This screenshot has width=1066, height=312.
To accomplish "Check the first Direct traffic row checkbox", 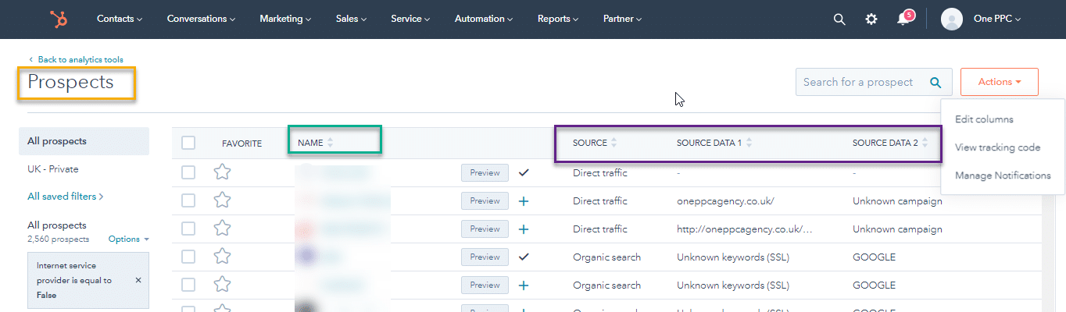I will (x=188, y=172).
